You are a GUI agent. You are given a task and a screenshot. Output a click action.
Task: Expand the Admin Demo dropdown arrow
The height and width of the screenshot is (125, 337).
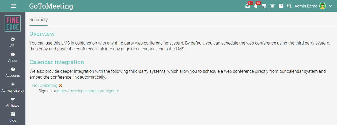click(330, 6)
